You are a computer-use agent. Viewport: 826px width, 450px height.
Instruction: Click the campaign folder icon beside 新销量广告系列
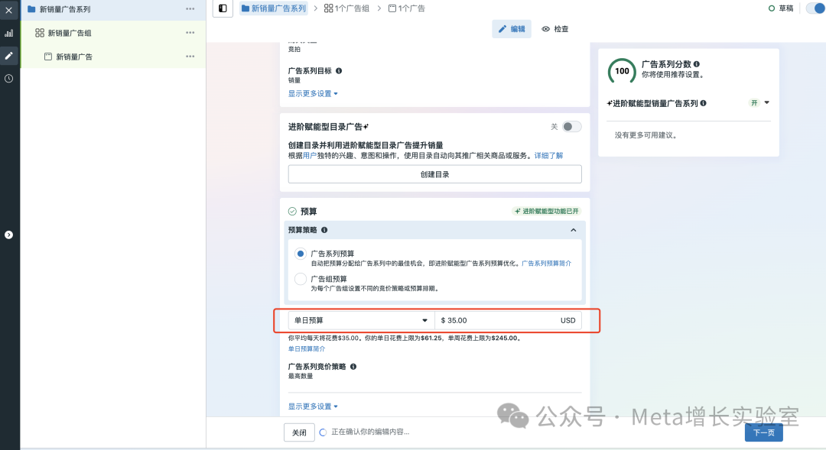(x=30, y=10)
